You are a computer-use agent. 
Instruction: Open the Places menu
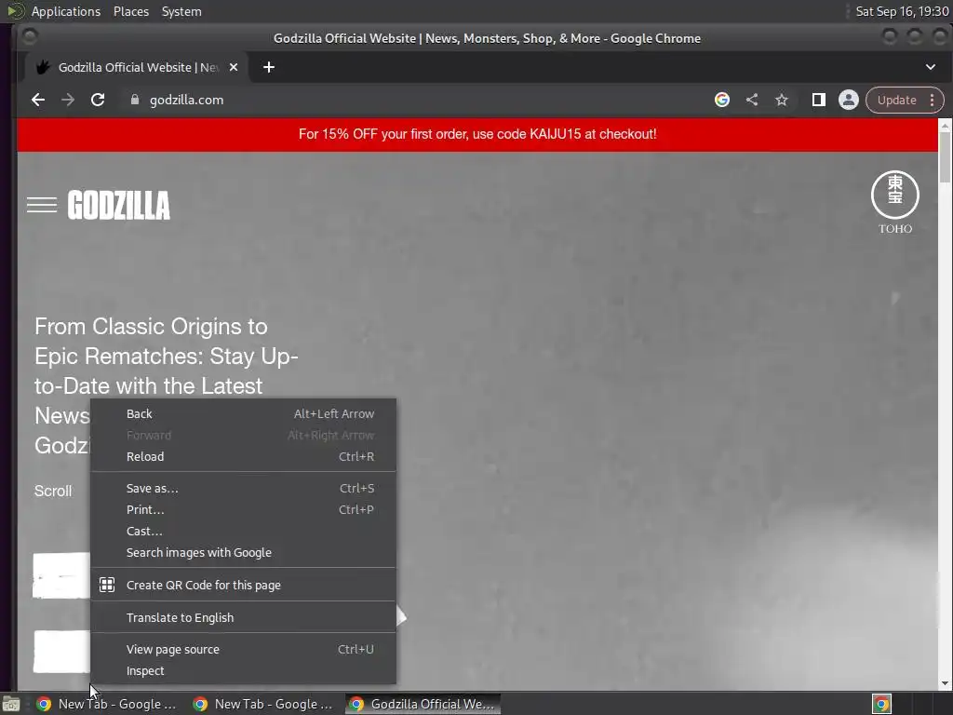130,11
